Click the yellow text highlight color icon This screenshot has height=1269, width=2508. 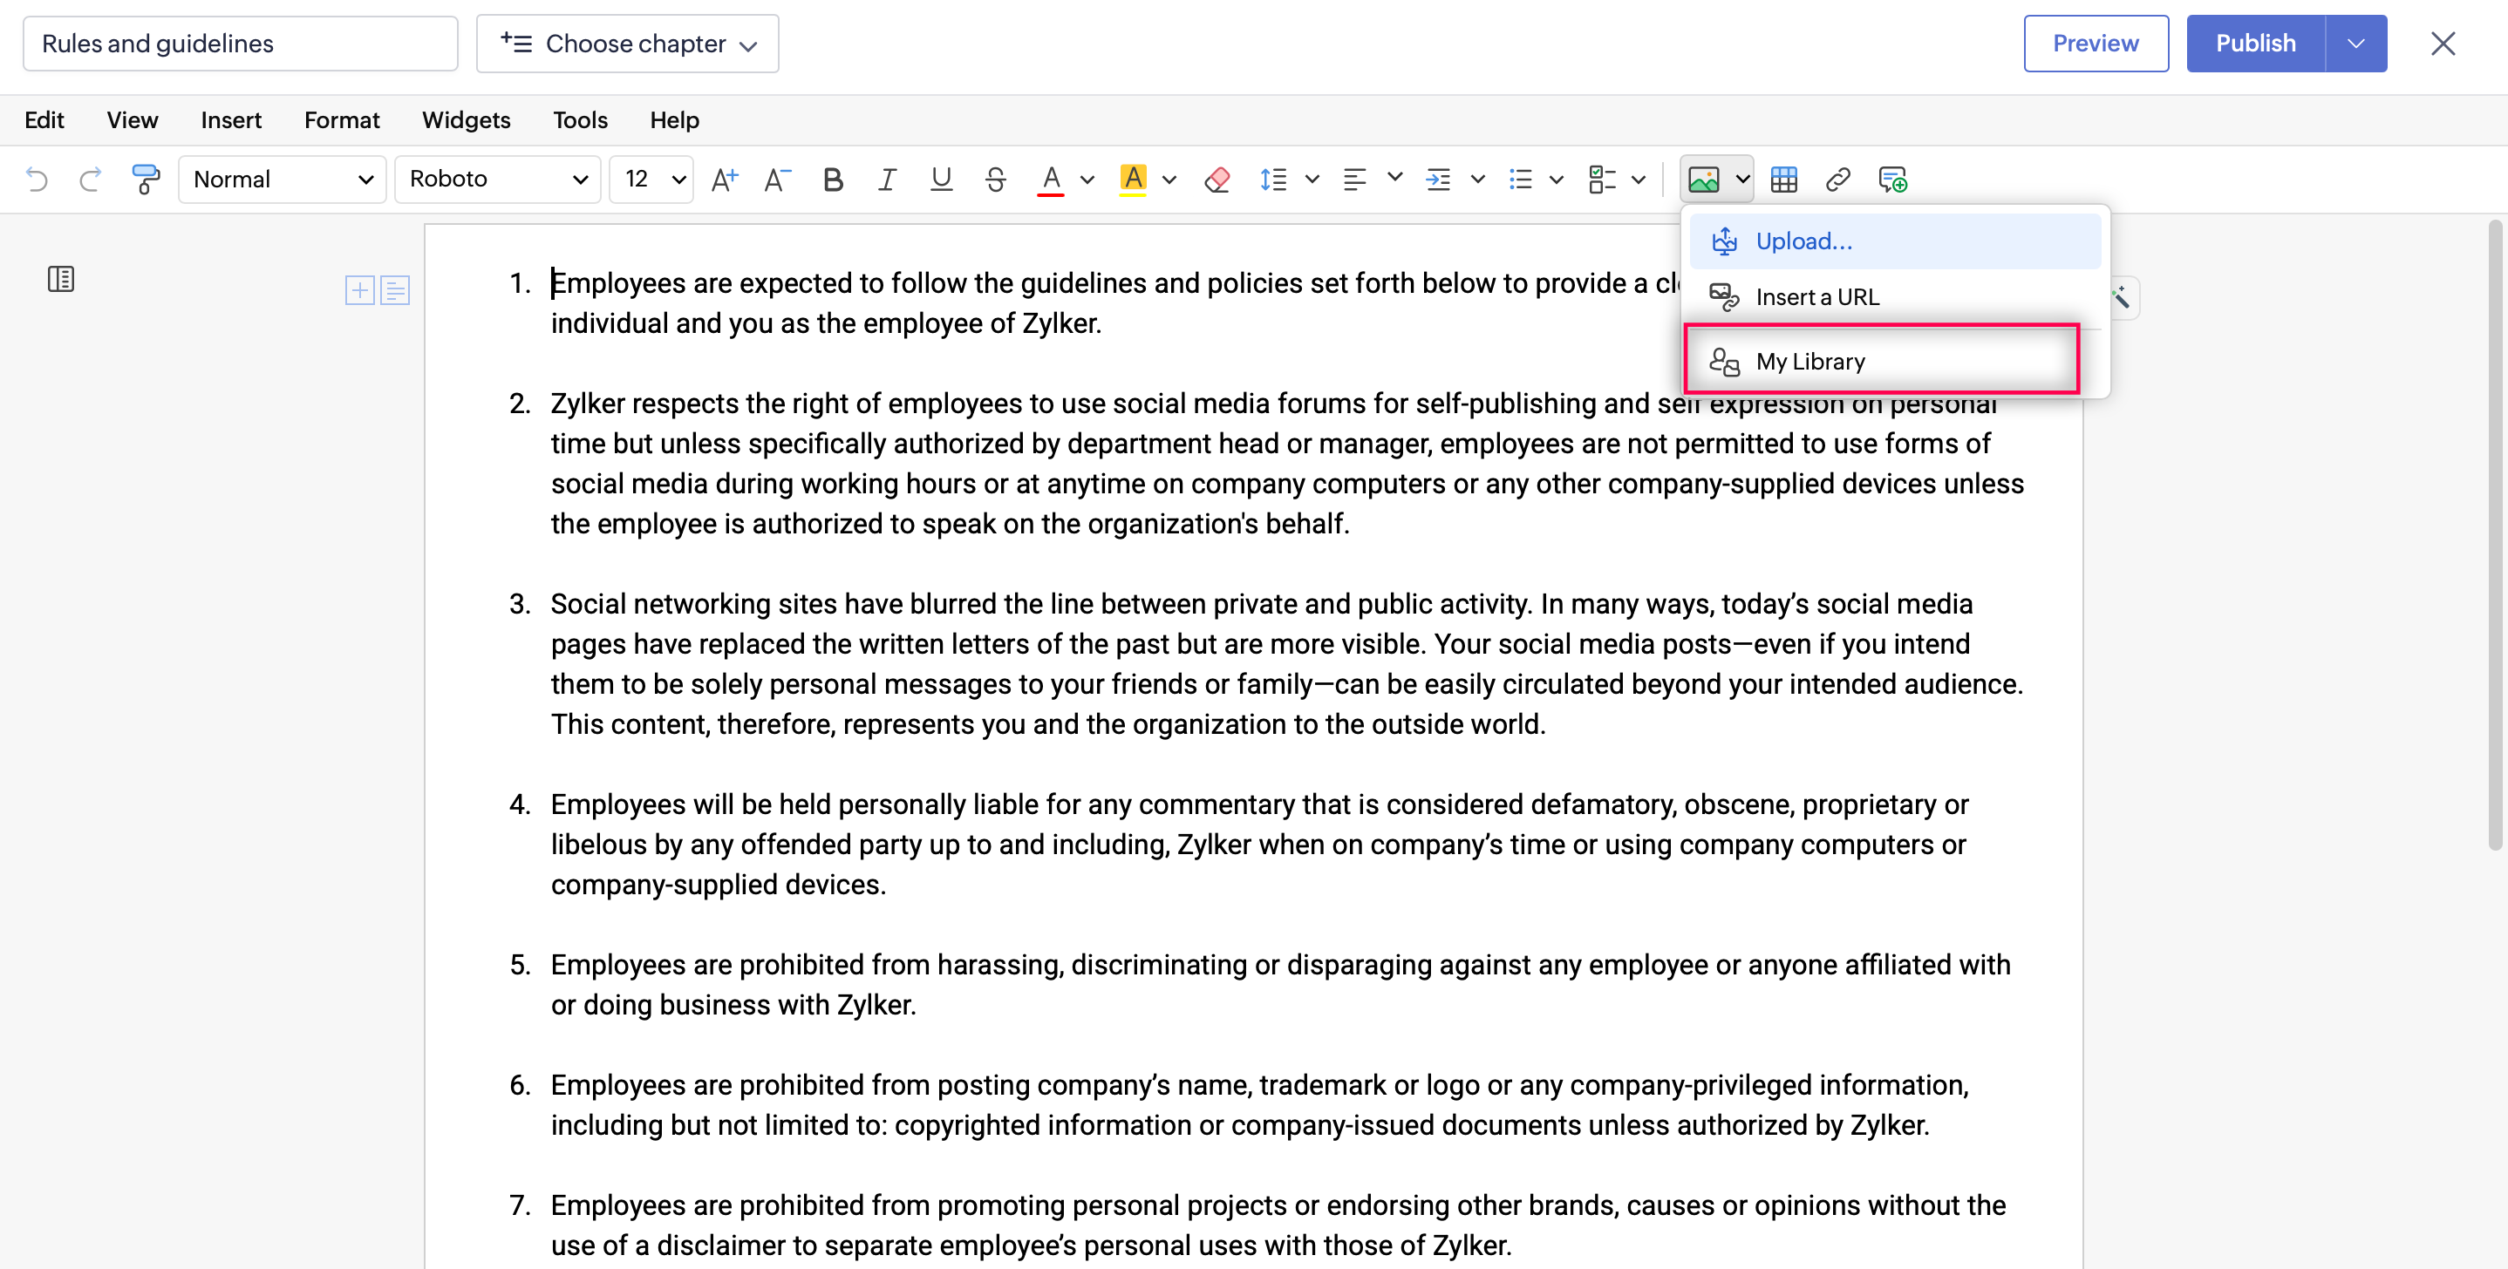coord(1134,179)
